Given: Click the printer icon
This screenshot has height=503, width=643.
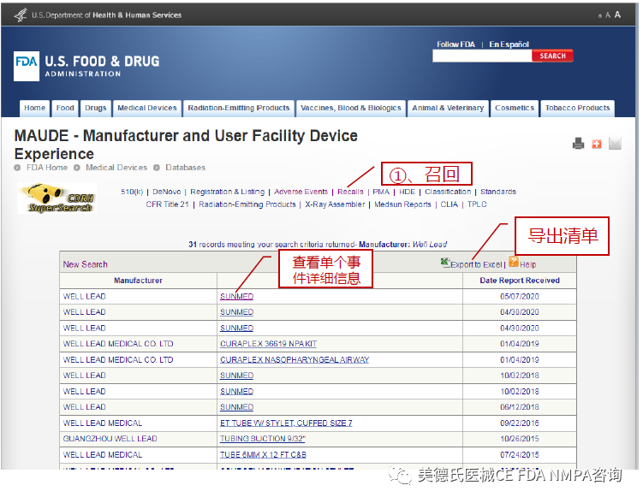Looking at the screenshot, I should pos(578,144).
